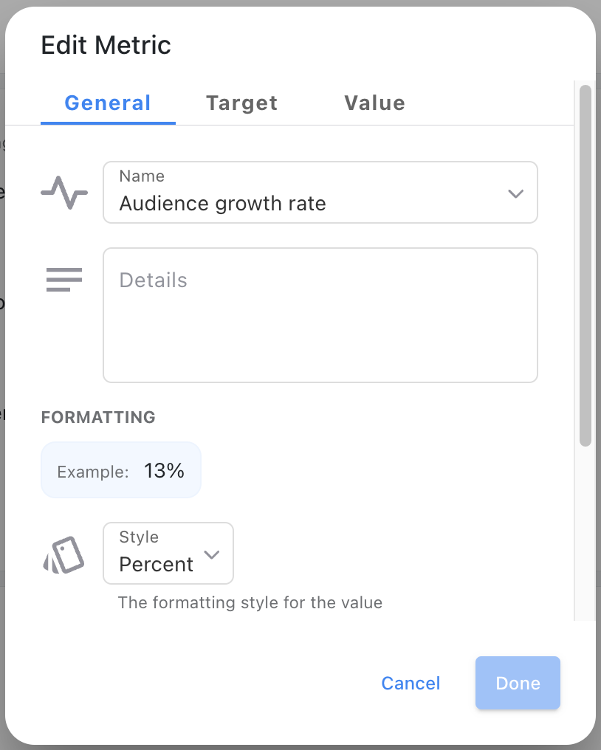
Task: Click the Name field showing Audience growth rate
Action: tap(320, 192)
